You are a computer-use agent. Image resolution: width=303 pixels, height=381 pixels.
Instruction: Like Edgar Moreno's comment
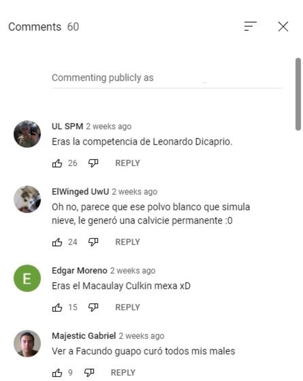tap(57, 307)
